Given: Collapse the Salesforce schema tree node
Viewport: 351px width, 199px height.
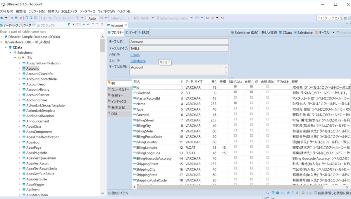Looking at the screenshot, I should 11,53.
